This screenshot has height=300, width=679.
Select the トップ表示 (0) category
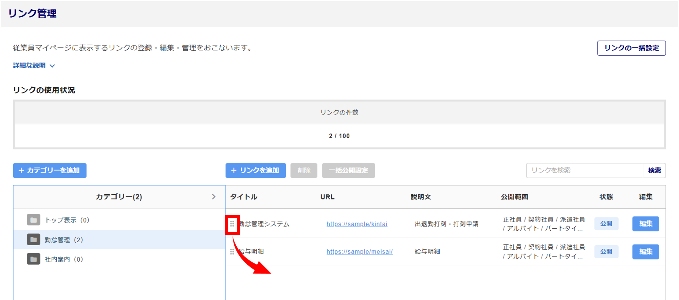(119, 220)
